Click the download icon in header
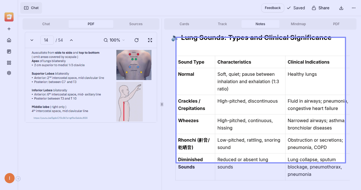361x190 pixels. point(341,8)
